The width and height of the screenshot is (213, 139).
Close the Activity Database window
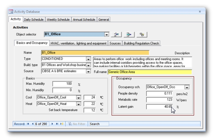click(x=200, y=12)
